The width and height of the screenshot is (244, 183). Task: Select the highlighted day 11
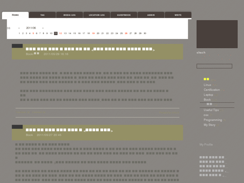coord(56,33)
